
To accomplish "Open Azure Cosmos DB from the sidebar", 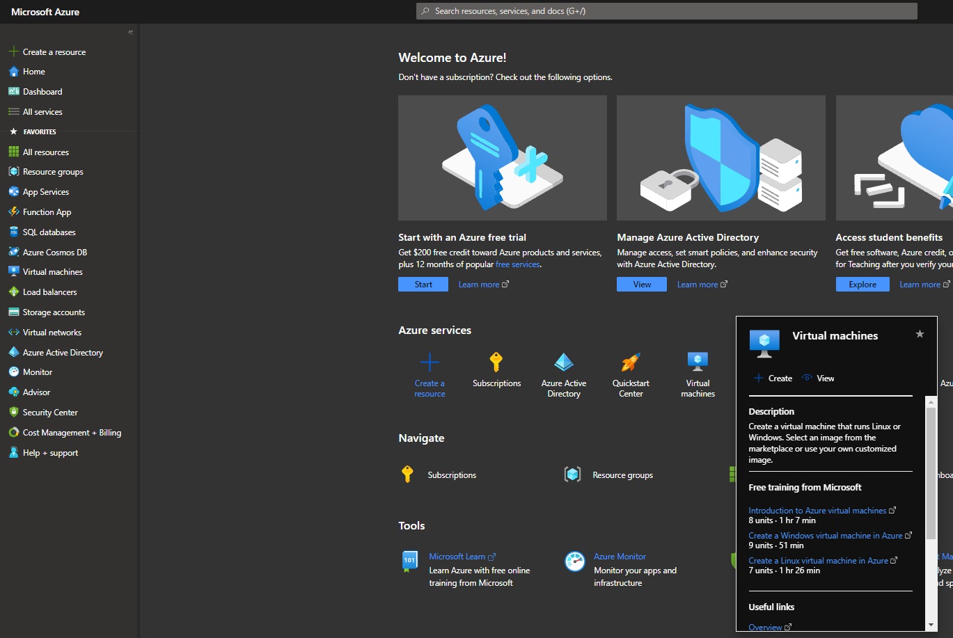I will tap(54, 253).
